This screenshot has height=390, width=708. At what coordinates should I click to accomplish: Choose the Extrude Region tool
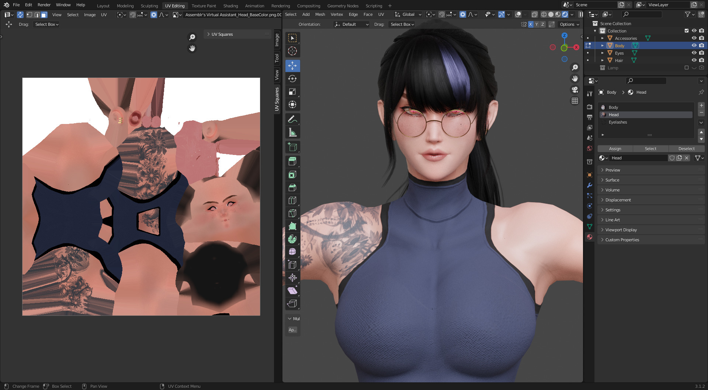click(292, 162)
